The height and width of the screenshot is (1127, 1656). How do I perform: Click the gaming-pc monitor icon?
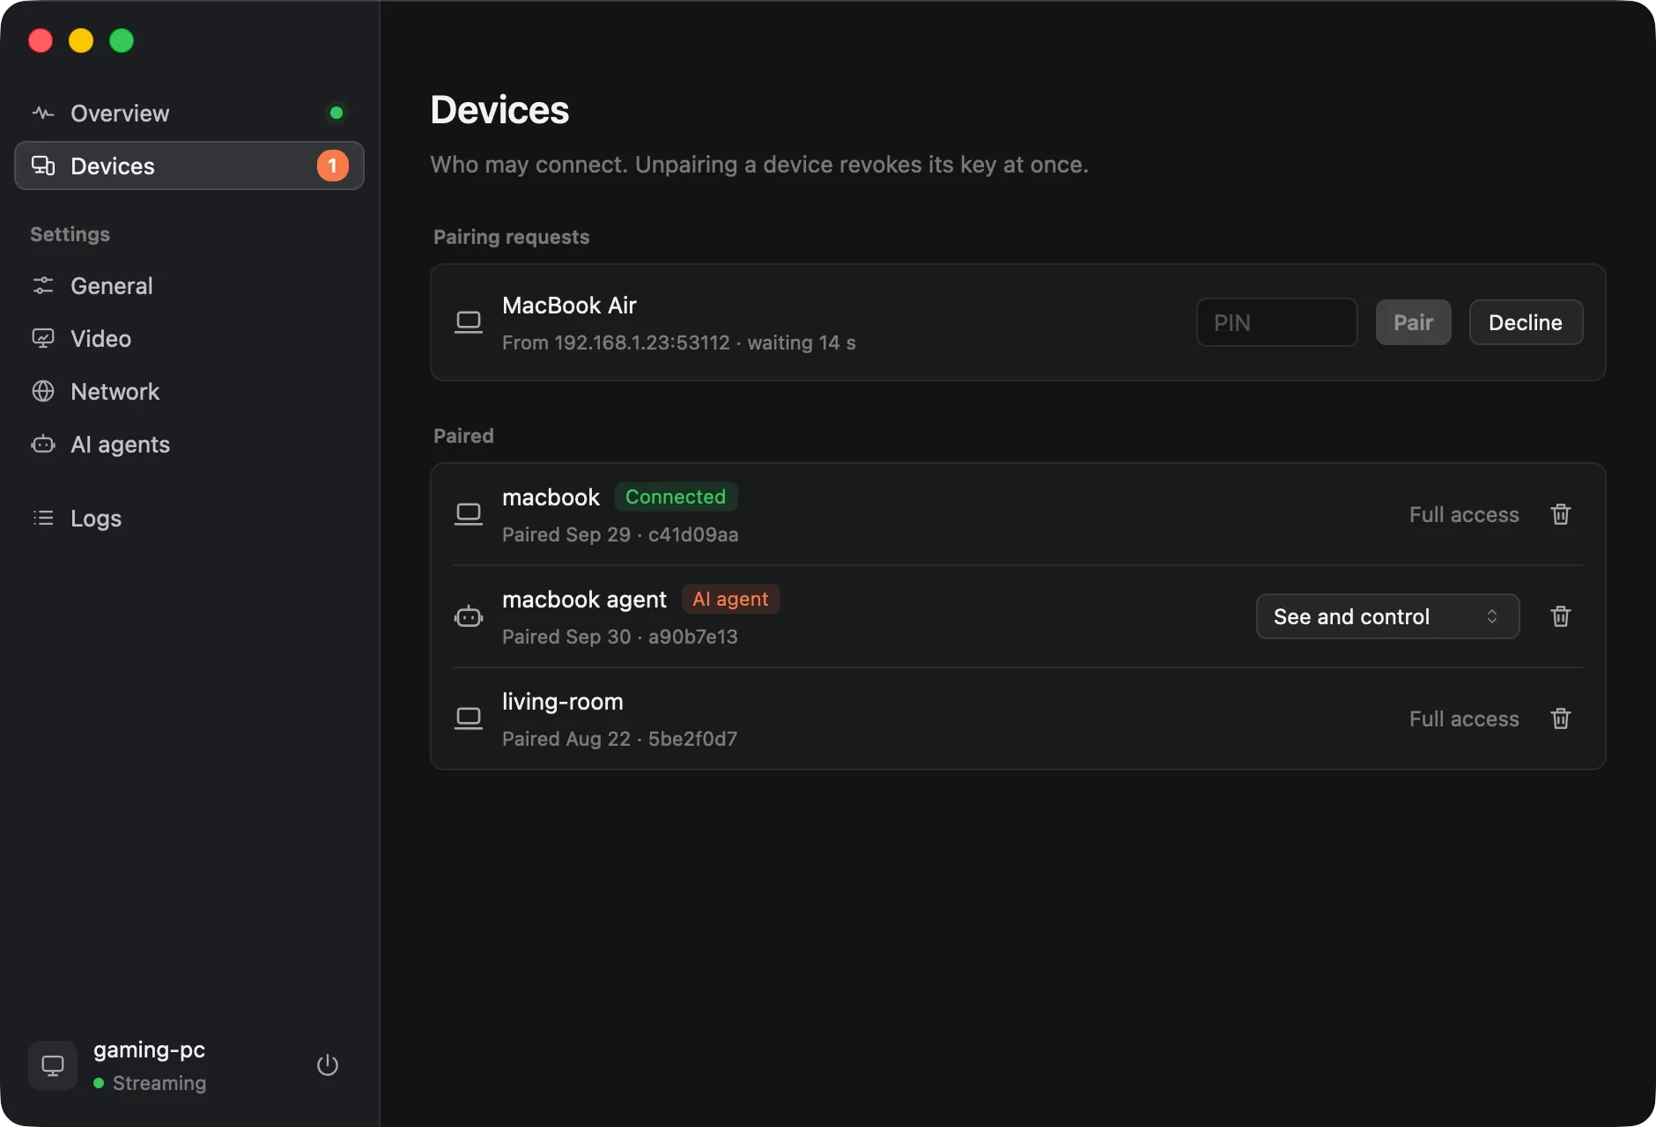coord(53,1065)
